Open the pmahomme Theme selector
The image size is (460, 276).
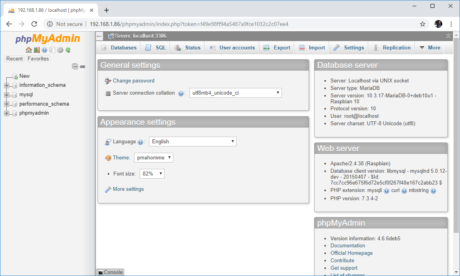point(153,157)
